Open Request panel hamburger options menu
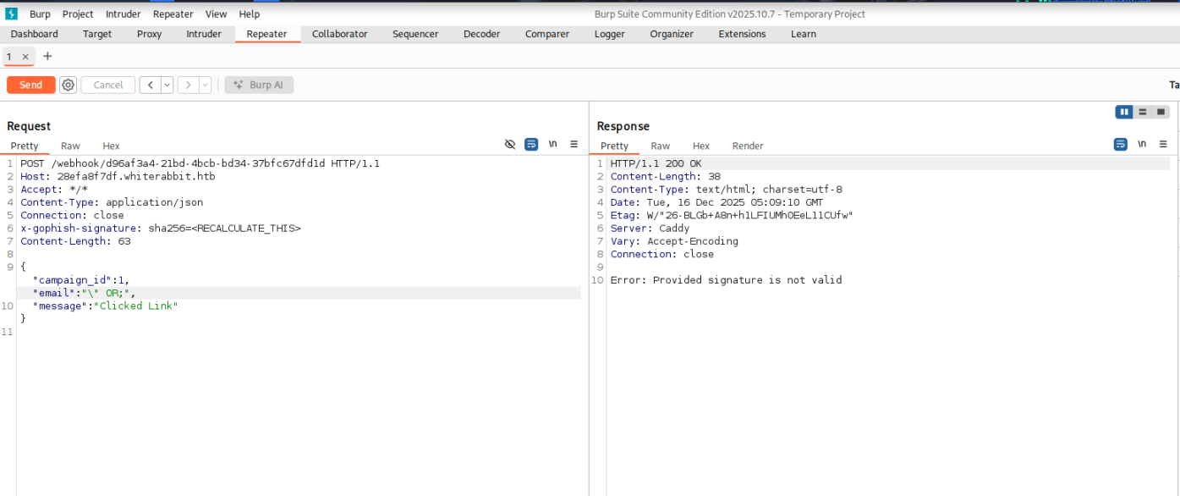1180x496 pixels. pos(574,145)
